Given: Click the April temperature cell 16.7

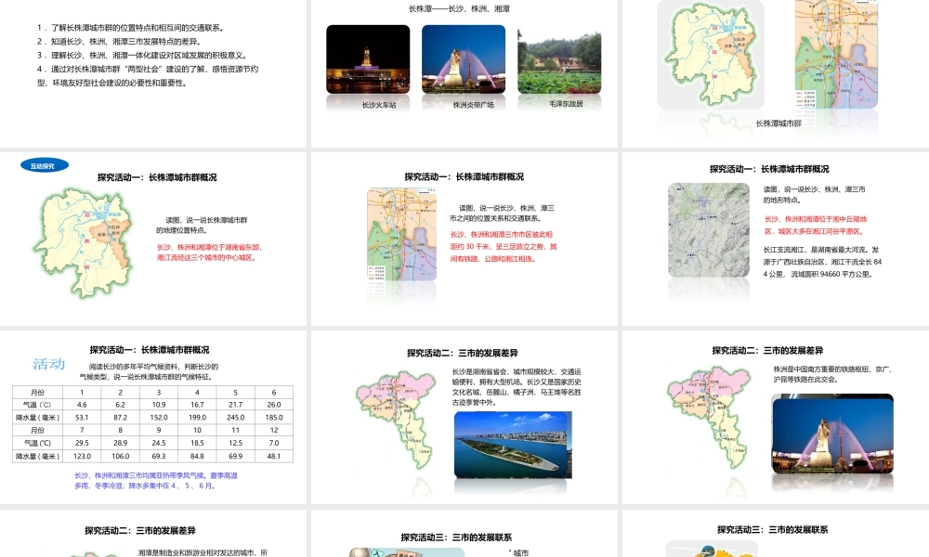Looking at the screenshot, I should [x=197, y=405].
